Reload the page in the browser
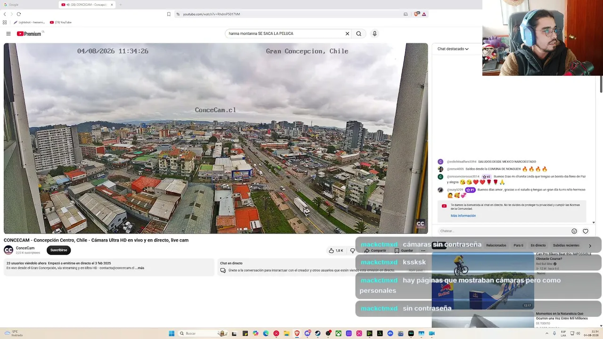 coord(19,14)
